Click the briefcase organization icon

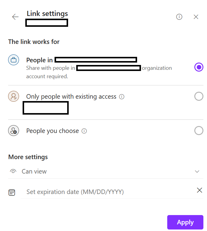click(14, 60)
